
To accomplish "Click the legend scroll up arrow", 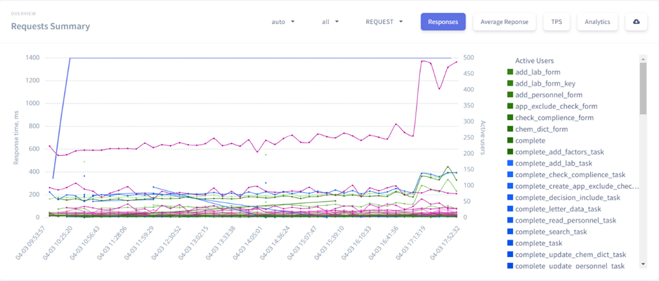I will tap(643, 58).
